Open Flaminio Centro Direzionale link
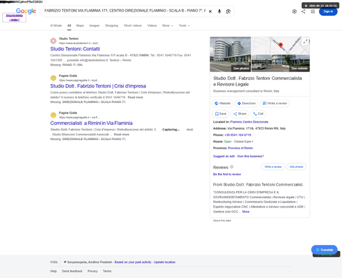Screen dimensions: 346x278 pos(249,122)
